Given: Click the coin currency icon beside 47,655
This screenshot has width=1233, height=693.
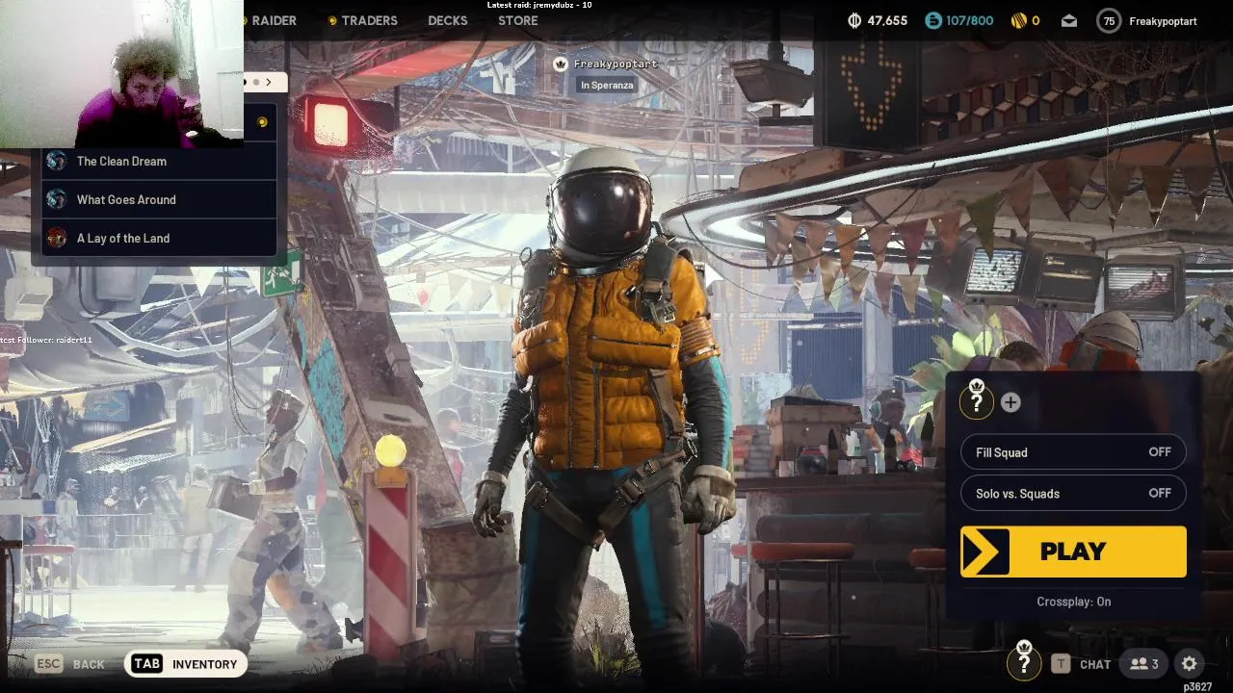Looking at the screenshot, I should 853,20.
